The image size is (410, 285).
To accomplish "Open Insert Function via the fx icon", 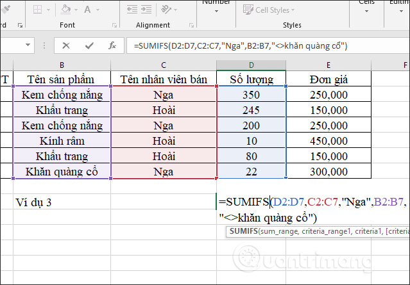I will pos(112,45).
